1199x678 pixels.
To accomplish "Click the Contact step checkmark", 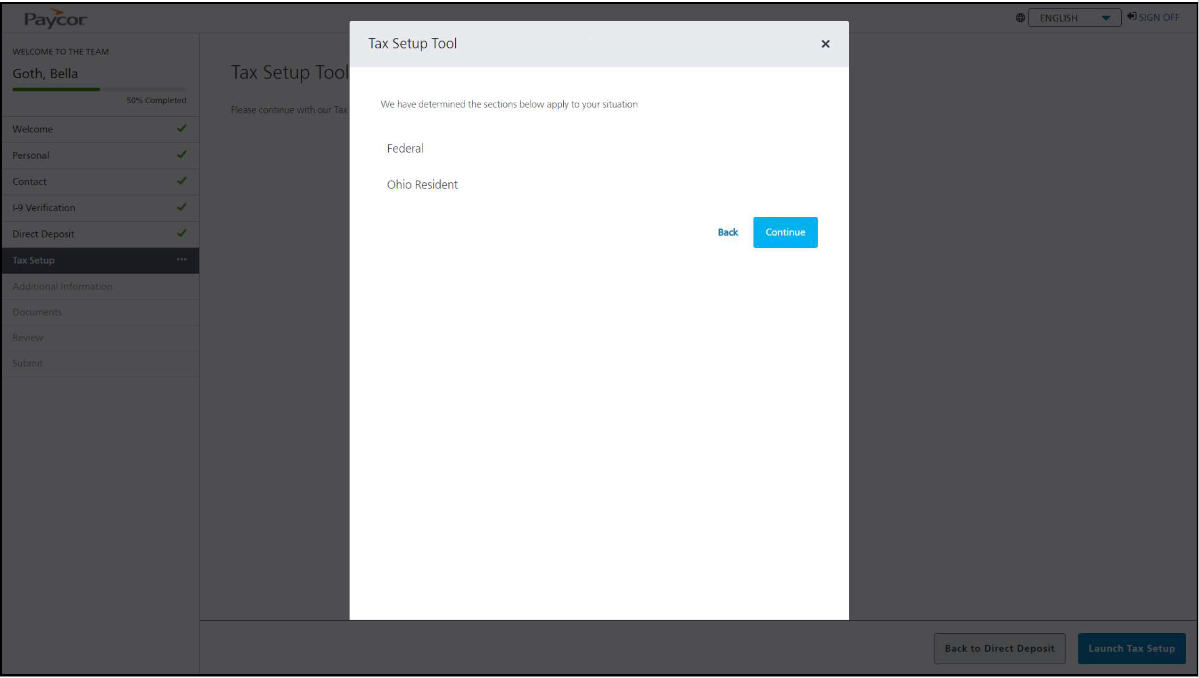I will click(181, 181).
